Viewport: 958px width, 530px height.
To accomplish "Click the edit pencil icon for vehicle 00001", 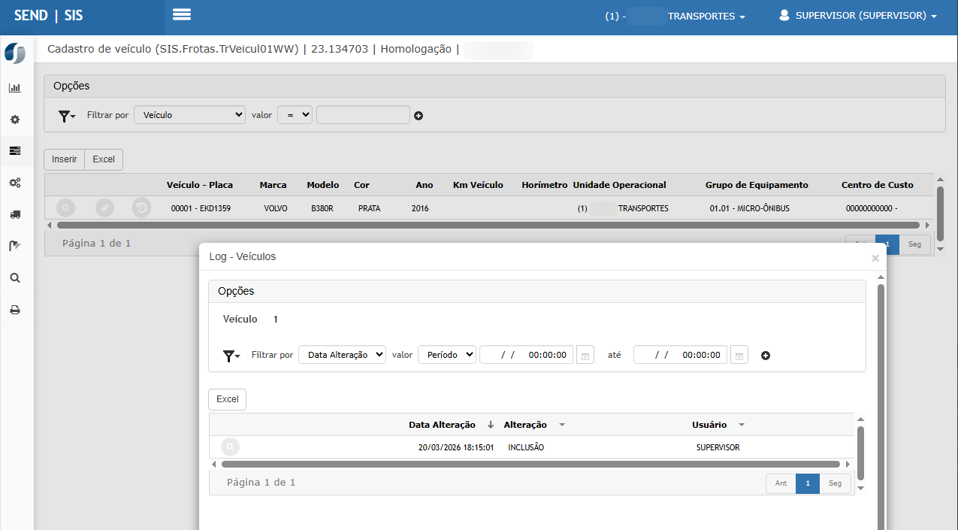I will (104, 208).
